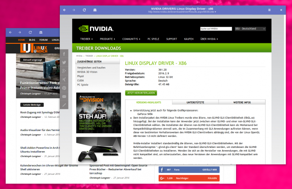Click the pencil icon in the side share bar
This screenshot has height=189, width=292.
(64, 105)
